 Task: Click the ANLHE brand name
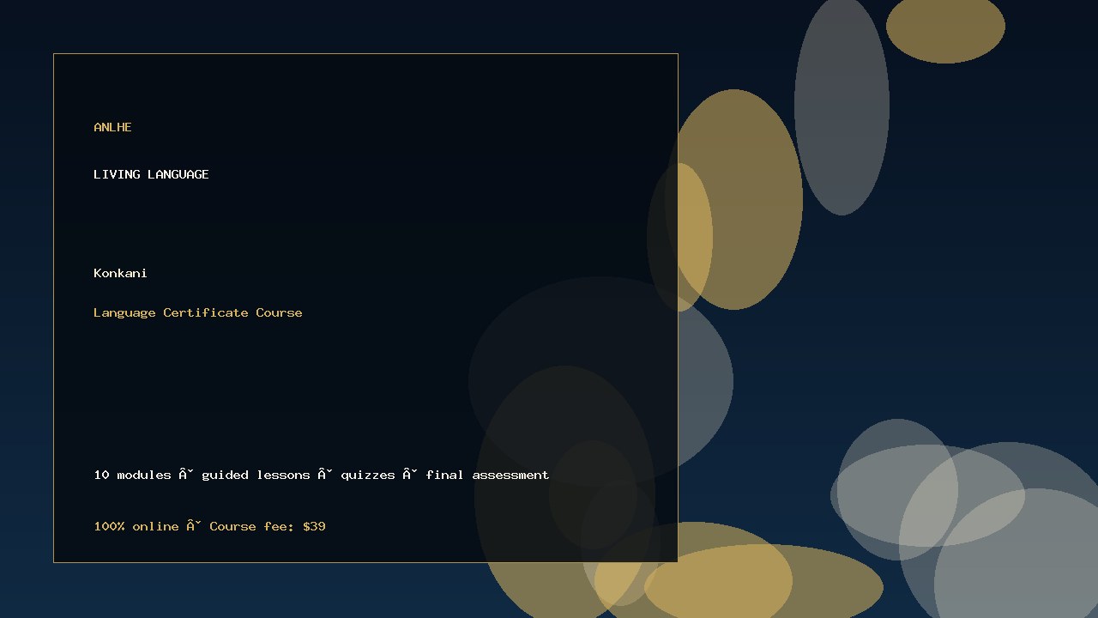point(112,127)
